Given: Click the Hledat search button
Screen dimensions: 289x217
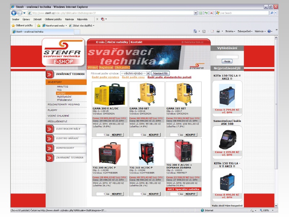Looking at the screenshot, I should click(227, 61).
